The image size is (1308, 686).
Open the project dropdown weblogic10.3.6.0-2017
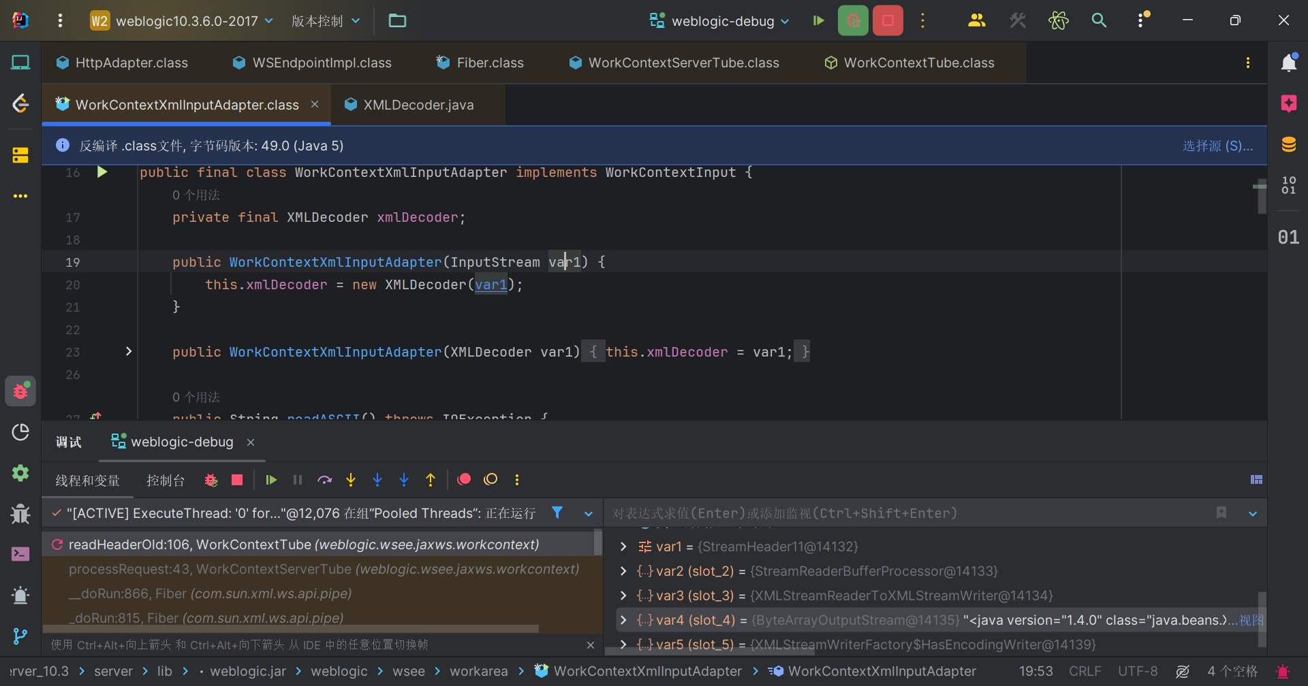[x=182, y=20]
